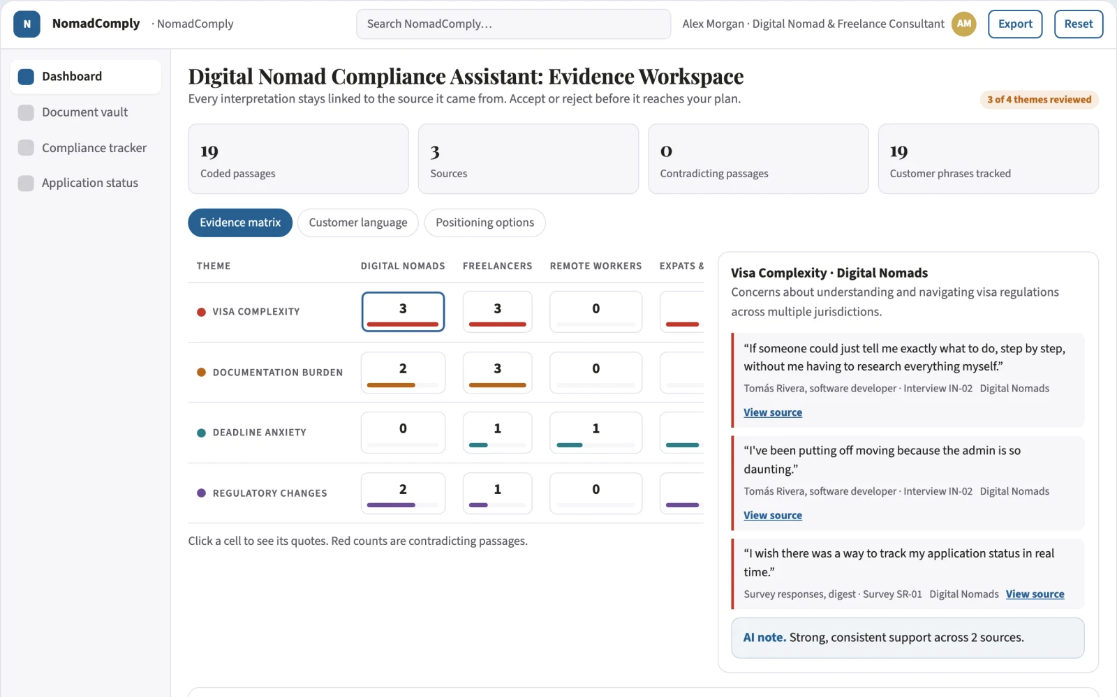Viewport: 1117px width, 697px height.
Task: Click the Sources stat card
Action: tap(528, 159)
